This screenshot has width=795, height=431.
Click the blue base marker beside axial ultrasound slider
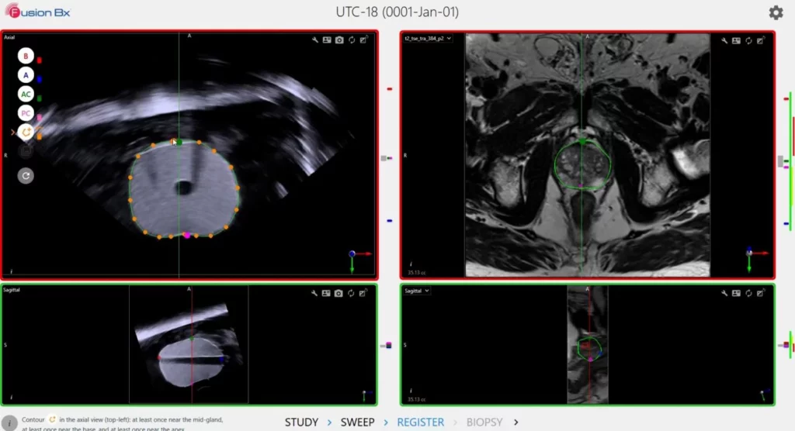coord(390,221)
